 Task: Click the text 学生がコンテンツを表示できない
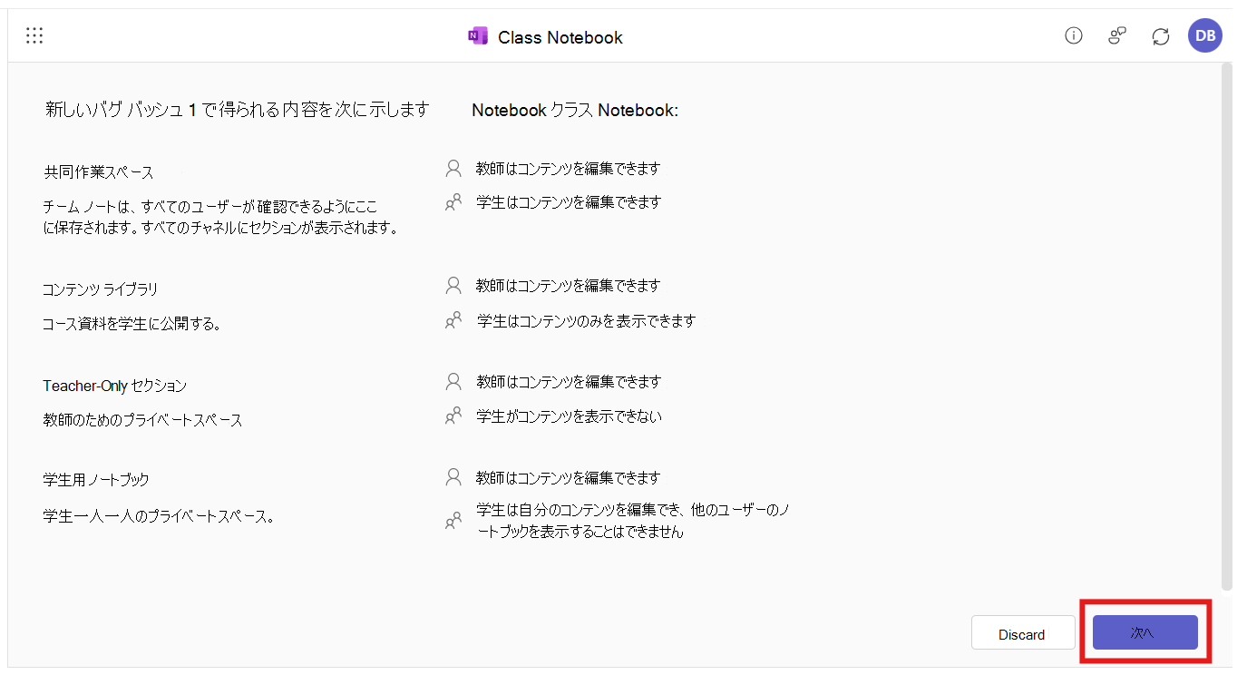pyautogui.click(x=570, y=416)
